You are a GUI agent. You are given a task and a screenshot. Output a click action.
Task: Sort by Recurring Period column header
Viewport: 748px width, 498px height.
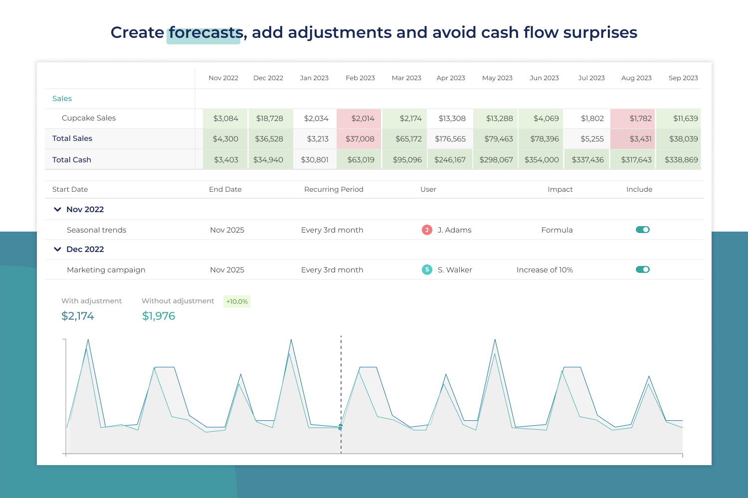(334, 189)
